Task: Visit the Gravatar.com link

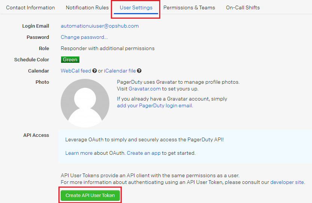Action: click(x=145, y=89)
